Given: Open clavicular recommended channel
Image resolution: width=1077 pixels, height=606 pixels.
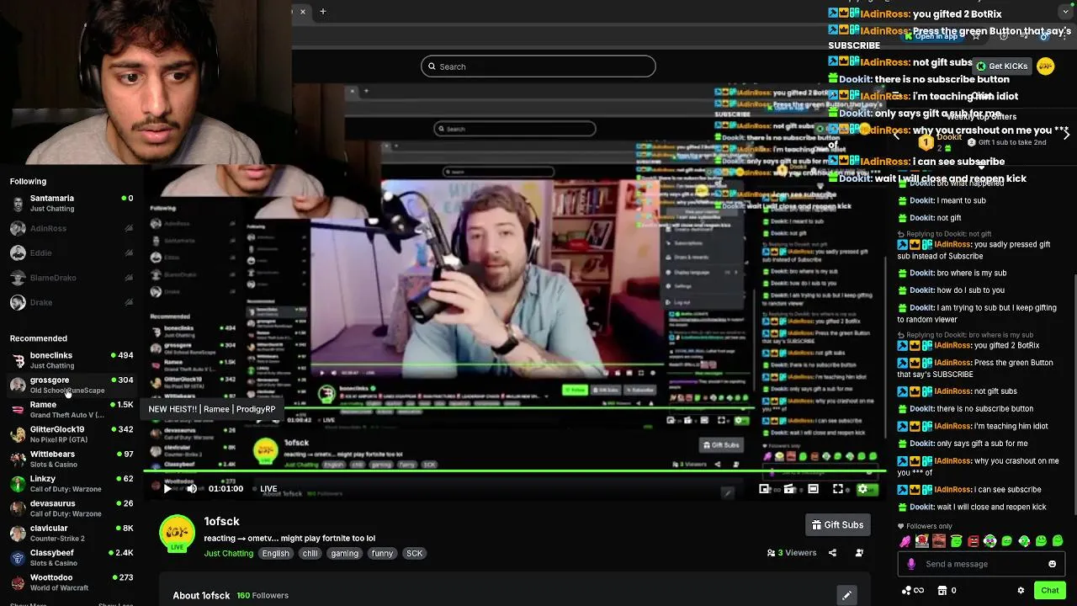Looking at the screenshot, I should pos(71,533).
